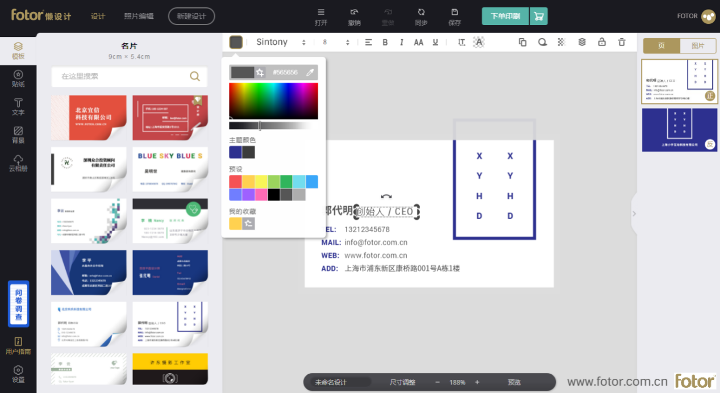Switch to the 图片 tab
The height and width of the screenshot is (393, 720).
coord(698,46)
